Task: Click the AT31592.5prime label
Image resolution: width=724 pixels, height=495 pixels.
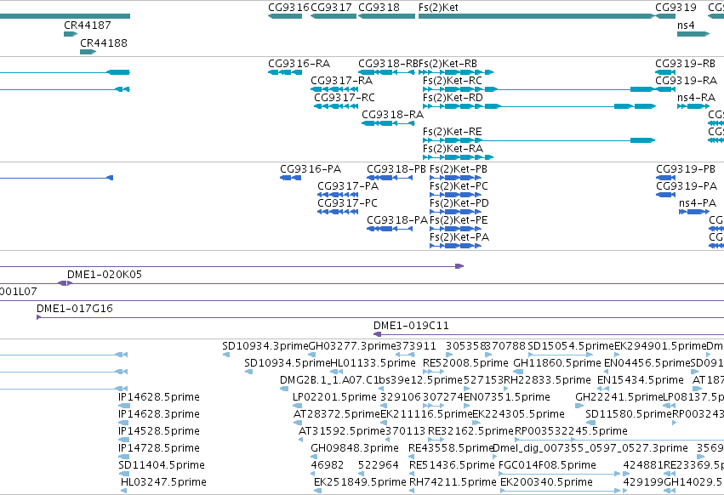Action: tap(342, 431)
